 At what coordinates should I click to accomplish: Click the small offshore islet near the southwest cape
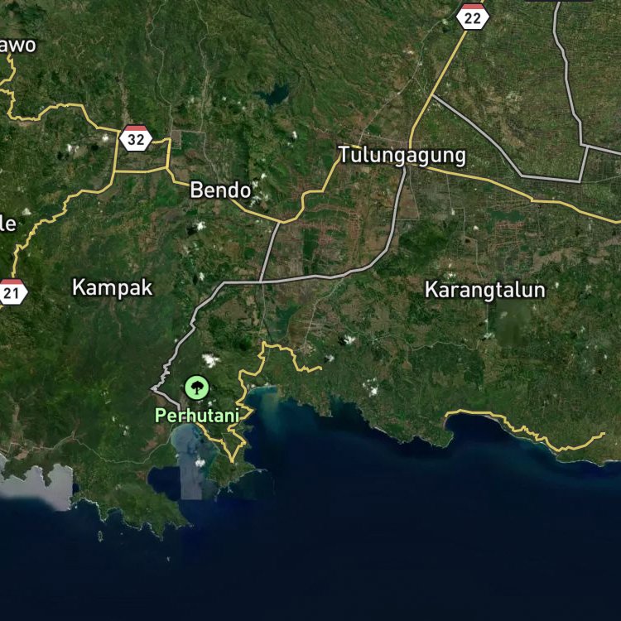(100, 537)
